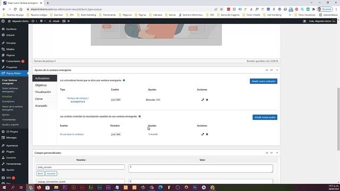Open Herramientas in the main sidebar
340x191 pixels.
click(13, 164)
